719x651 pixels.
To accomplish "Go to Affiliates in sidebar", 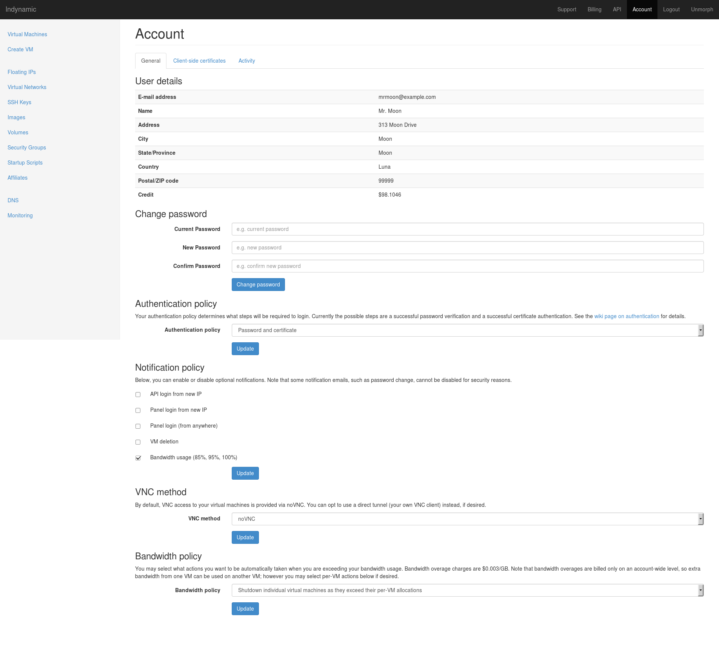I will [17, 178].
